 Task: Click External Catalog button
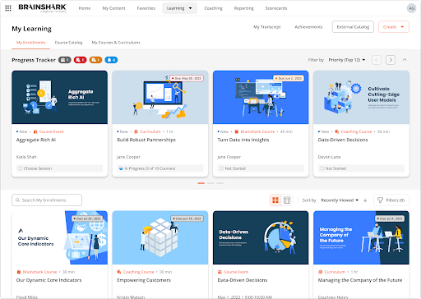coord(353,27)
